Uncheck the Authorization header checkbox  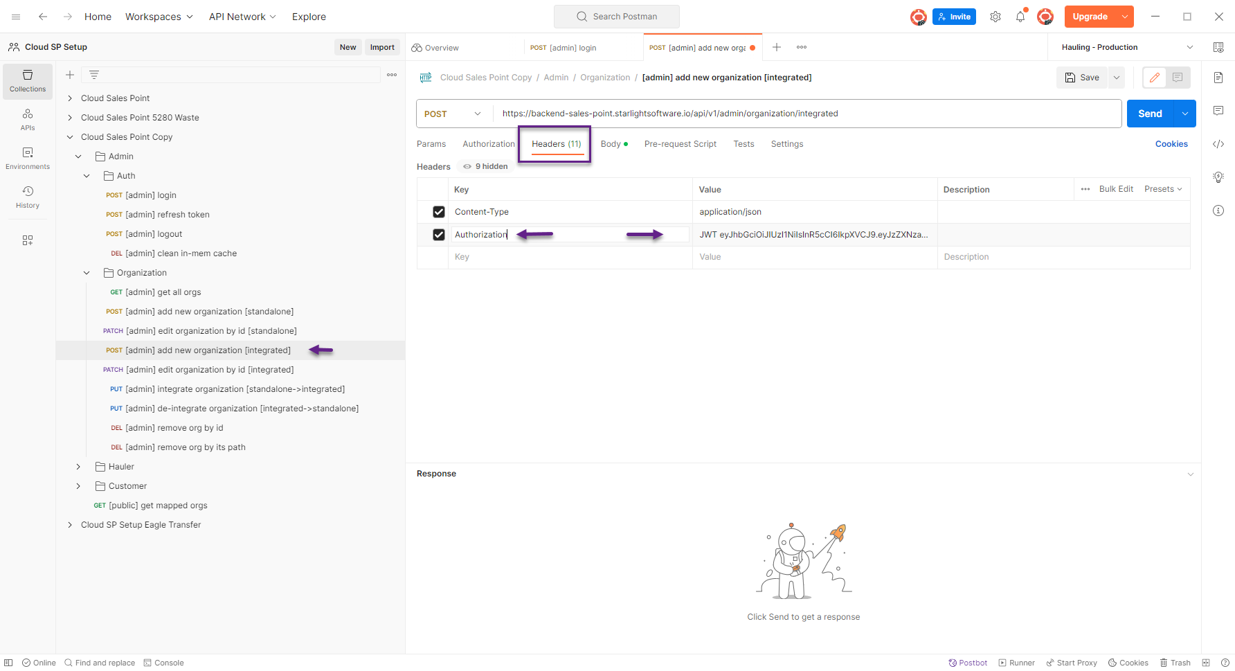point(439,235)
